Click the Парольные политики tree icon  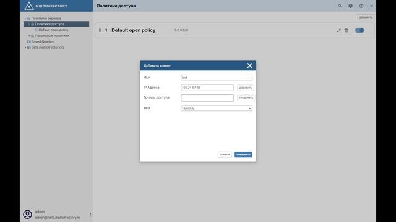coord(32,36)
